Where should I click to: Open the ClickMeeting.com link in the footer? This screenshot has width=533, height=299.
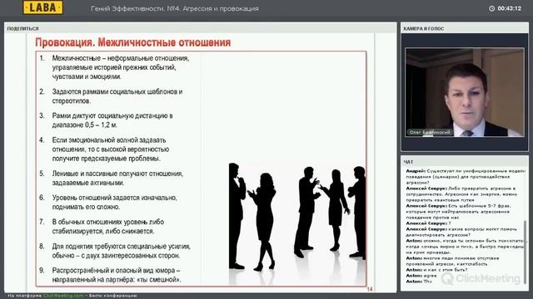[x=63, y=296]
